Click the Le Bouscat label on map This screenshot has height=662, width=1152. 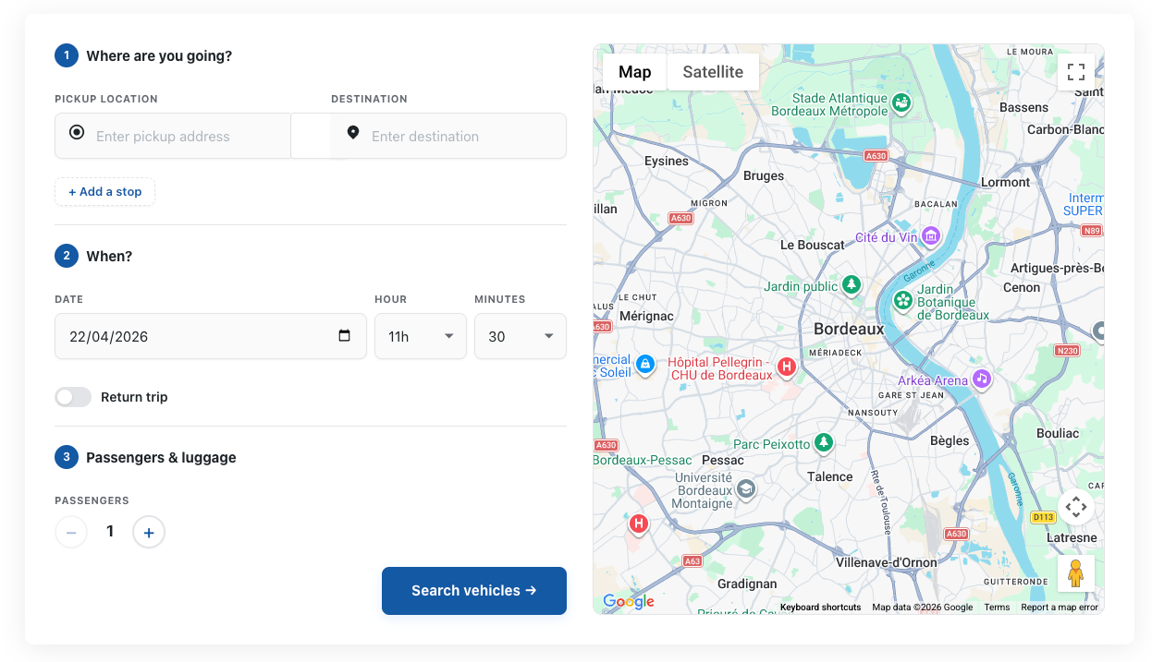coord(813,245)
